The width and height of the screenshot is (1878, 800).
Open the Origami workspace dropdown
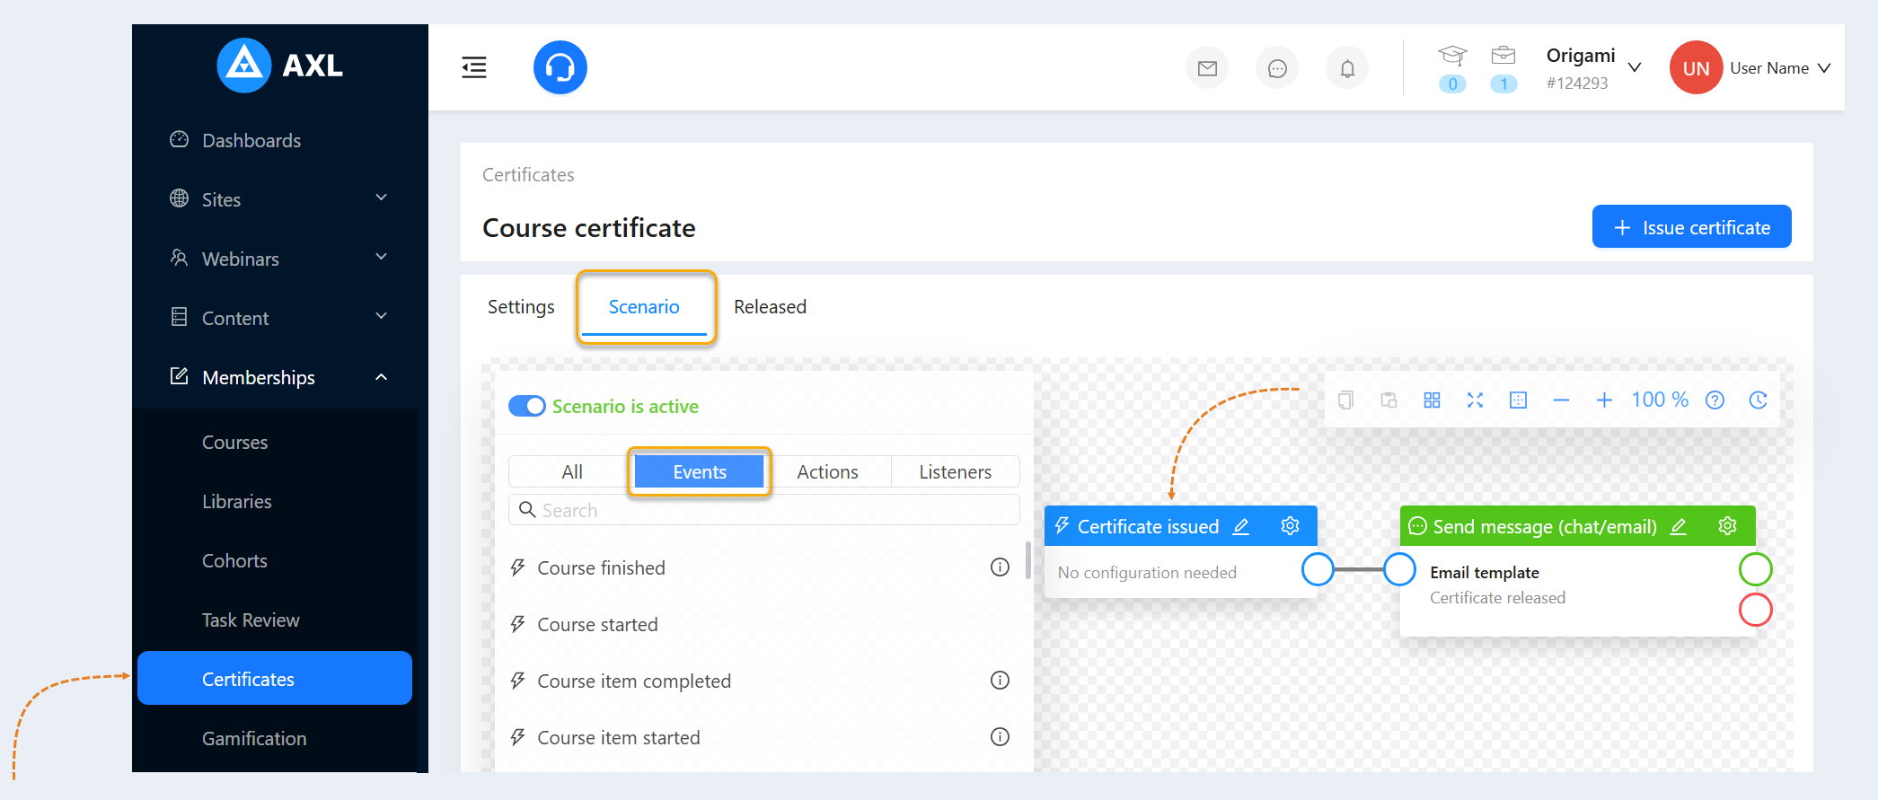[x=1635, y=67]
